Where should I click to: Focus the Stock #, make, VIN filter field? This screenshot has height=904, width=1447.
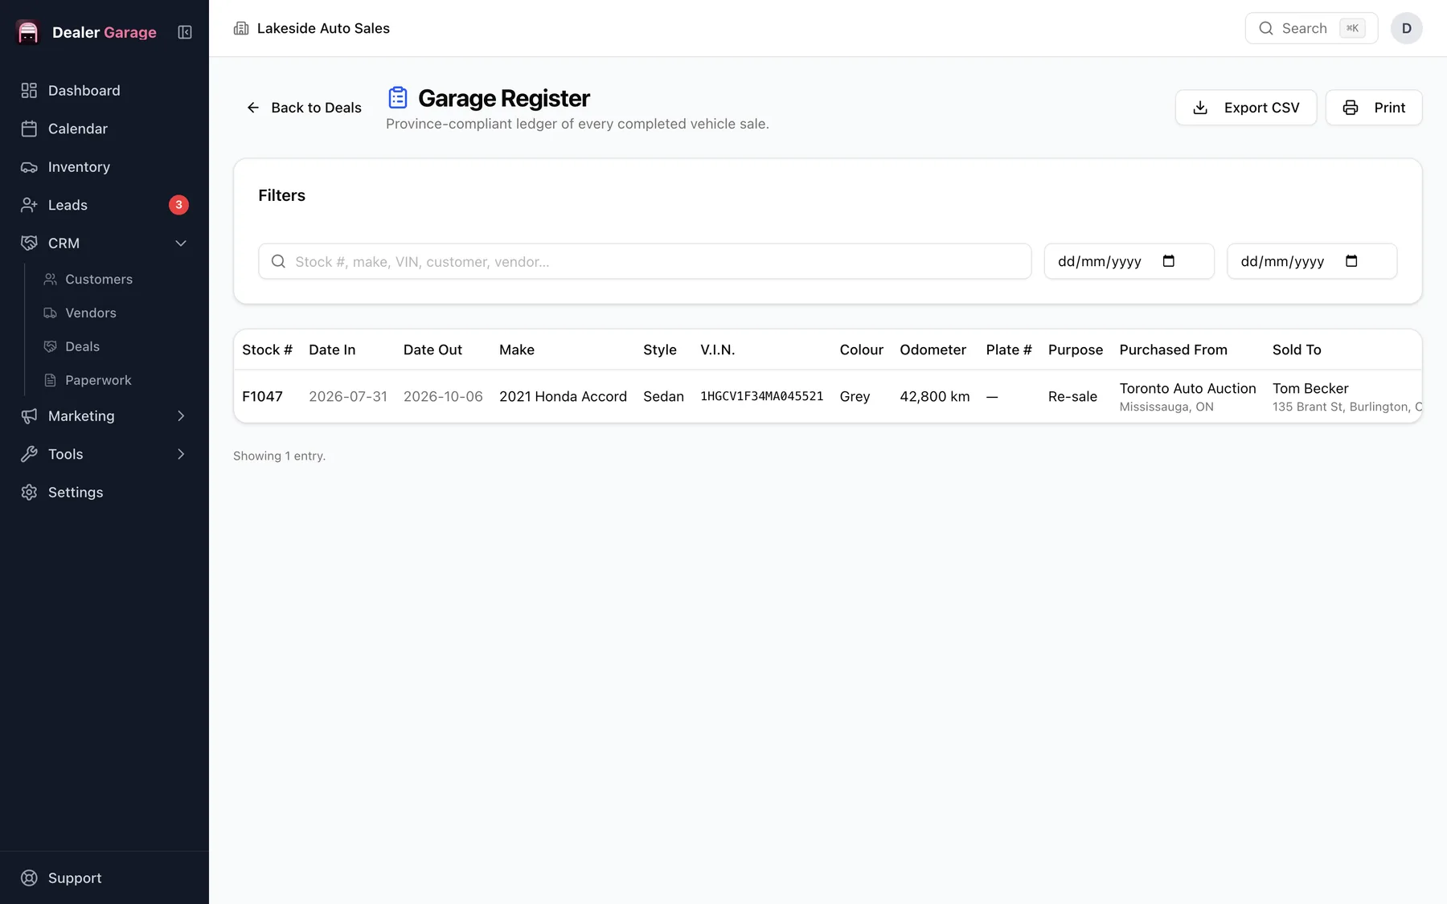(645, 261)
